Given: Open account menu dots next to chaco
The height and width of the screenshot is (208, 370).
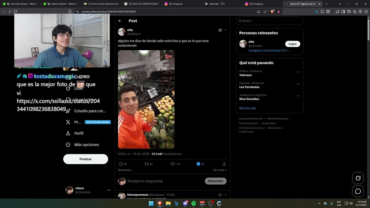Looking at the screenshot, I should (x=109, y=190).
